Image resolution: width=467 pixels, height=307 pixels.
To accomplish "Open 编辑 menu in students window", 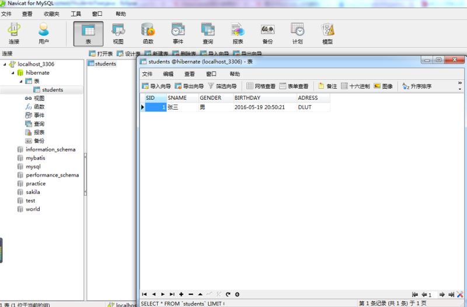I will click(168, 74).
